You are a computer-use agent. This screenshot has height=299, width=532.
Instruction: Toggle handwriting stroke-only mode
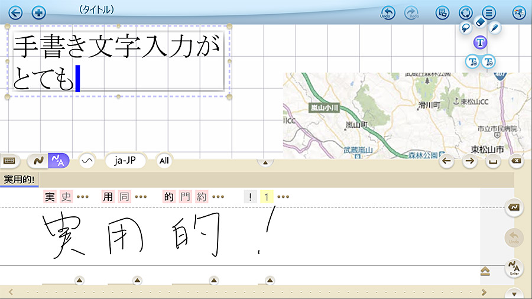(x=38, y=160)
